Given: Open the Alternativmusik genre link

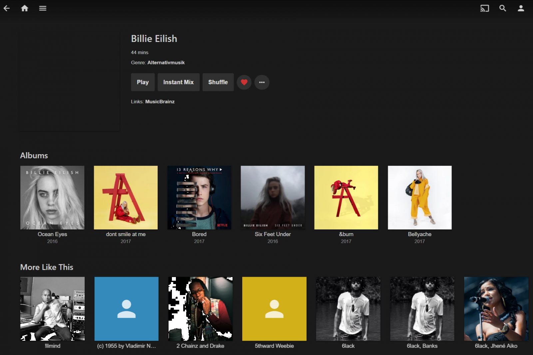Looking at the screenshot, I should coord(166,63).
